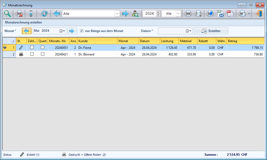The image size is (267, 160).
Task: Click the PDF email send icon
Action: [x=220, y=14]
